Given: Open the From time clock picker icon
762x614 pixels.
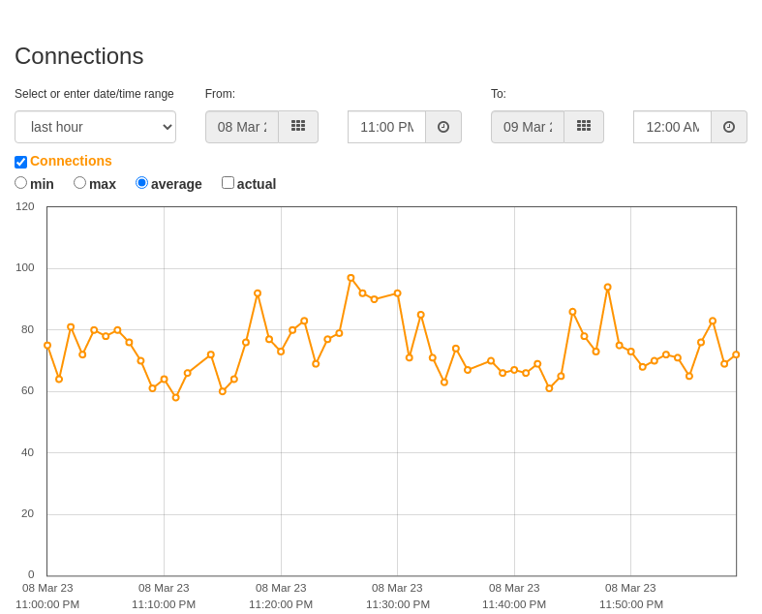Looking at the screenshot, I should (443, 127).
